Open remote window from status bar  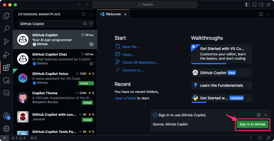coord(5,138)
